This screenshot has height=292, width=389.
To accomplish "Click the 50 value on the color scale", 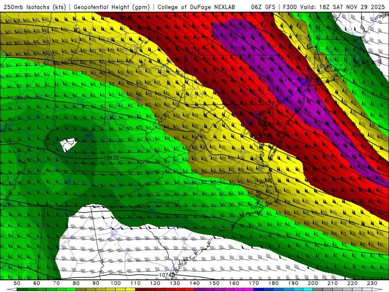I will click(17, 283).
